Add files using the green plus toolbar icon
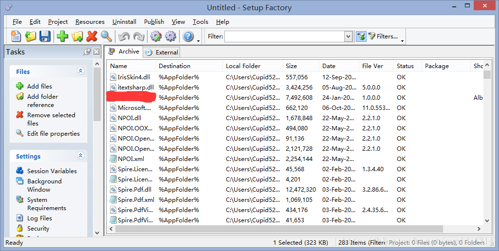The width and height of the screenshot is (499, 251). [x=62, y=36]
